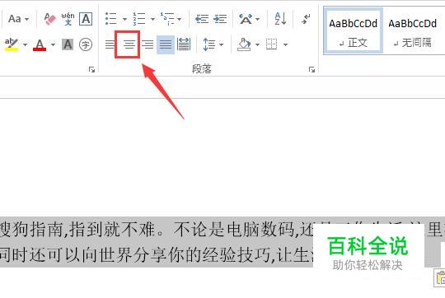
Task: Expand the borders dropdown arrow
Action: (x=285, y=44)
